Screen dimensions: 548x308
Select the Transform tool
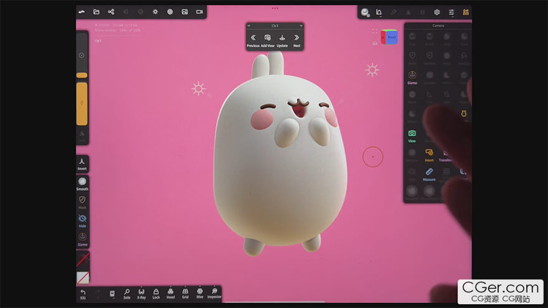(446, 155)
